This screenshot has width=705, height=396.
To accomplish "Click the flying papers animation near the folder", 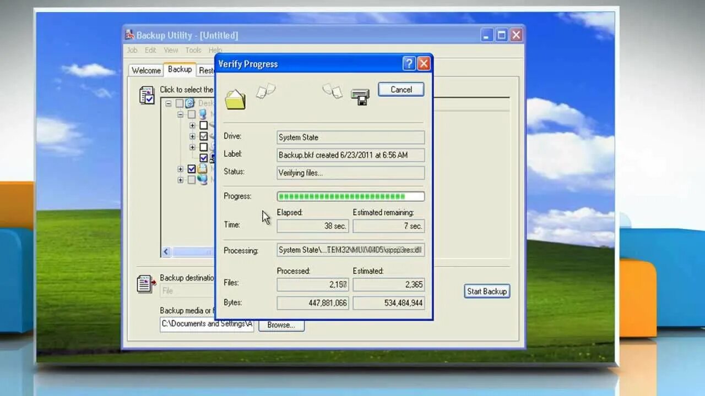I will pos(267,91).
